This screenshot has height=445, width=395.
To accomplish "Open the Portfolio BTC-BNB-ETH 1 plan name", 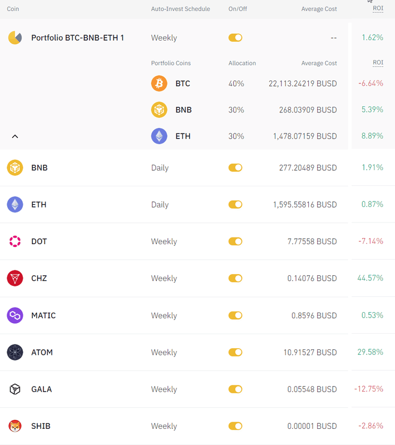I will 77,38.
